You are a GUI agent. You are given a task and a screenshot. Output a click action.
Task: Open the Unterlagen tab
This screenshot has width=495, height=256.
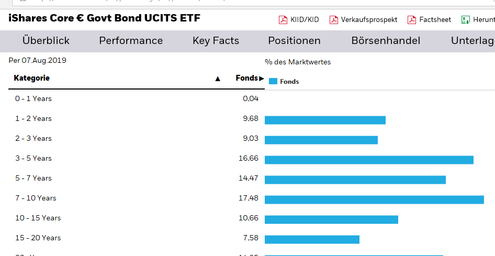coord(473,41)
